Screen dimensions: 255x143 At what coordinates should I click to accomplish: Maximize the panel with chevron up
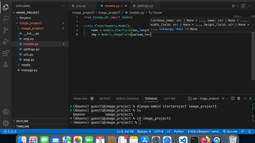(245, 99)
